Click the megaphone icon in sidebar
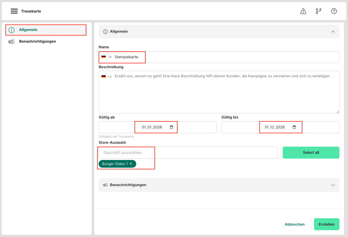 11,41
